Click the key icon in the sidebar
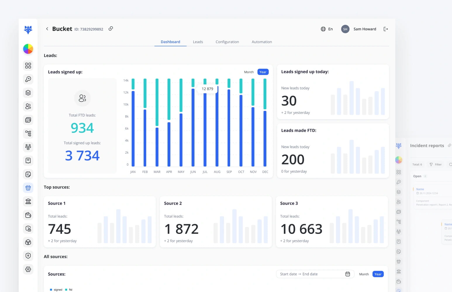This screenshot has height=292, width=452. [28, 79]
